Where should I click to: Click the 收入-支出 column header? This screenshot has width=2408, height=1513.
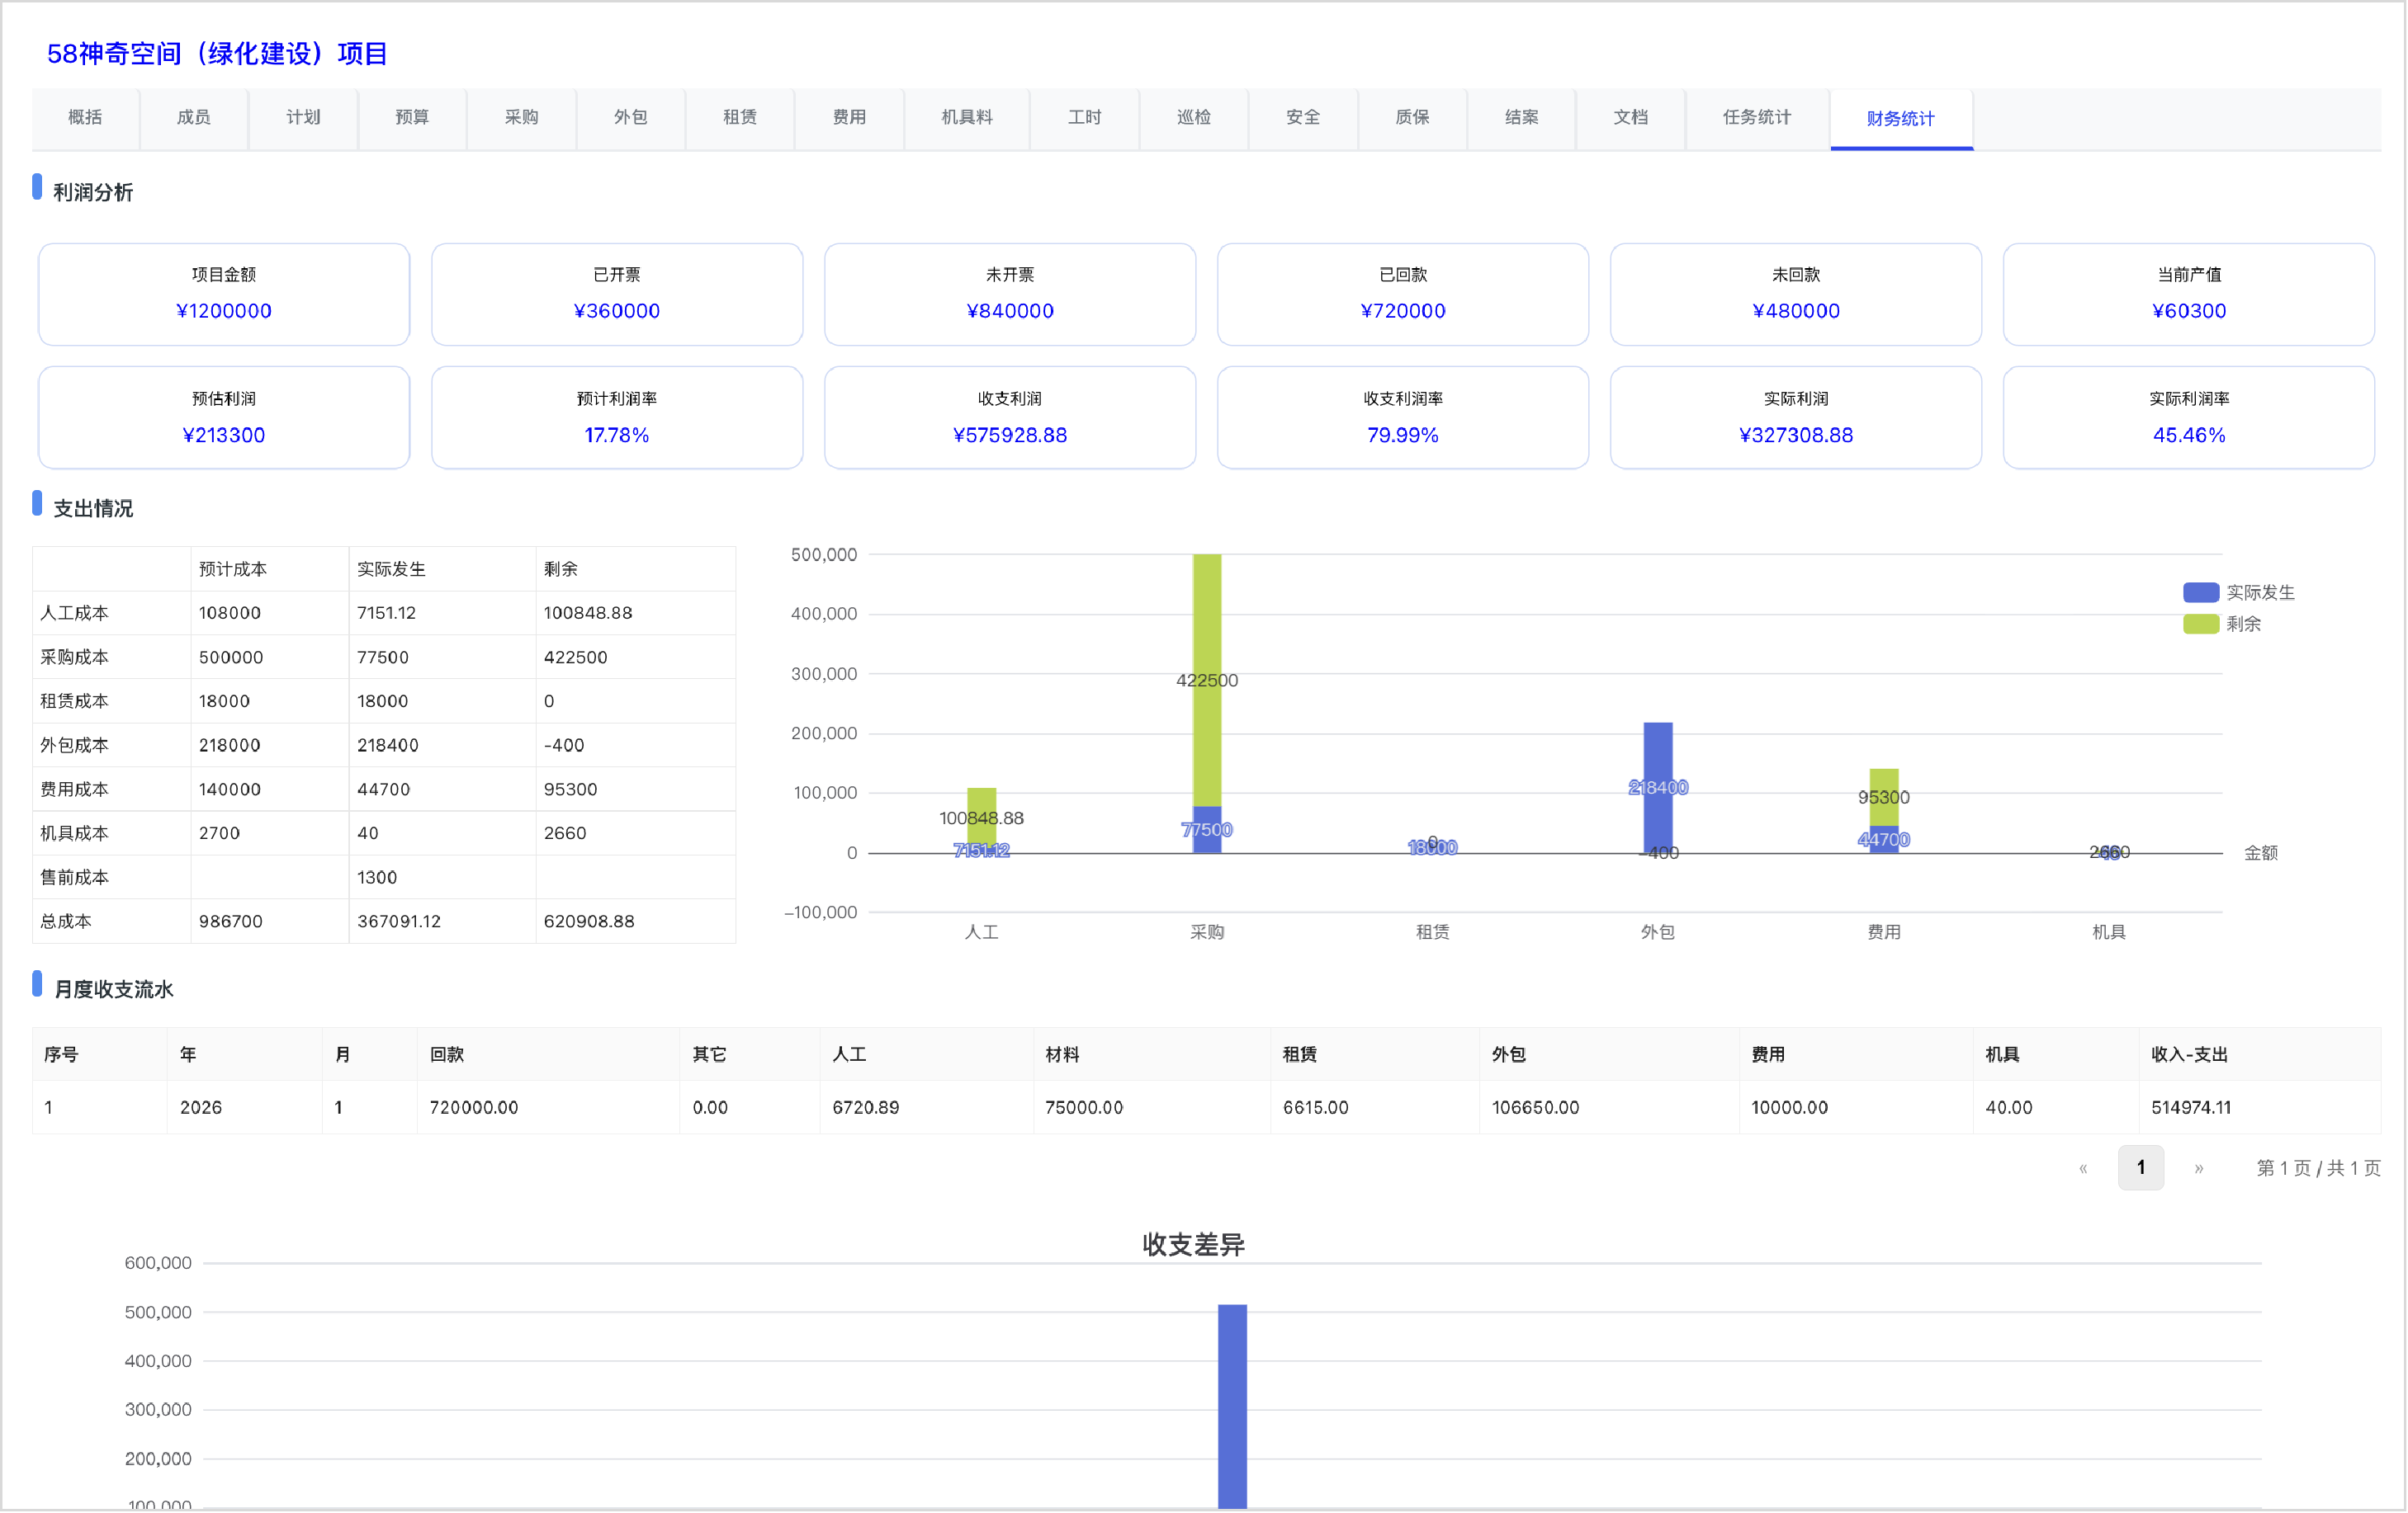pos(2189,1055)
